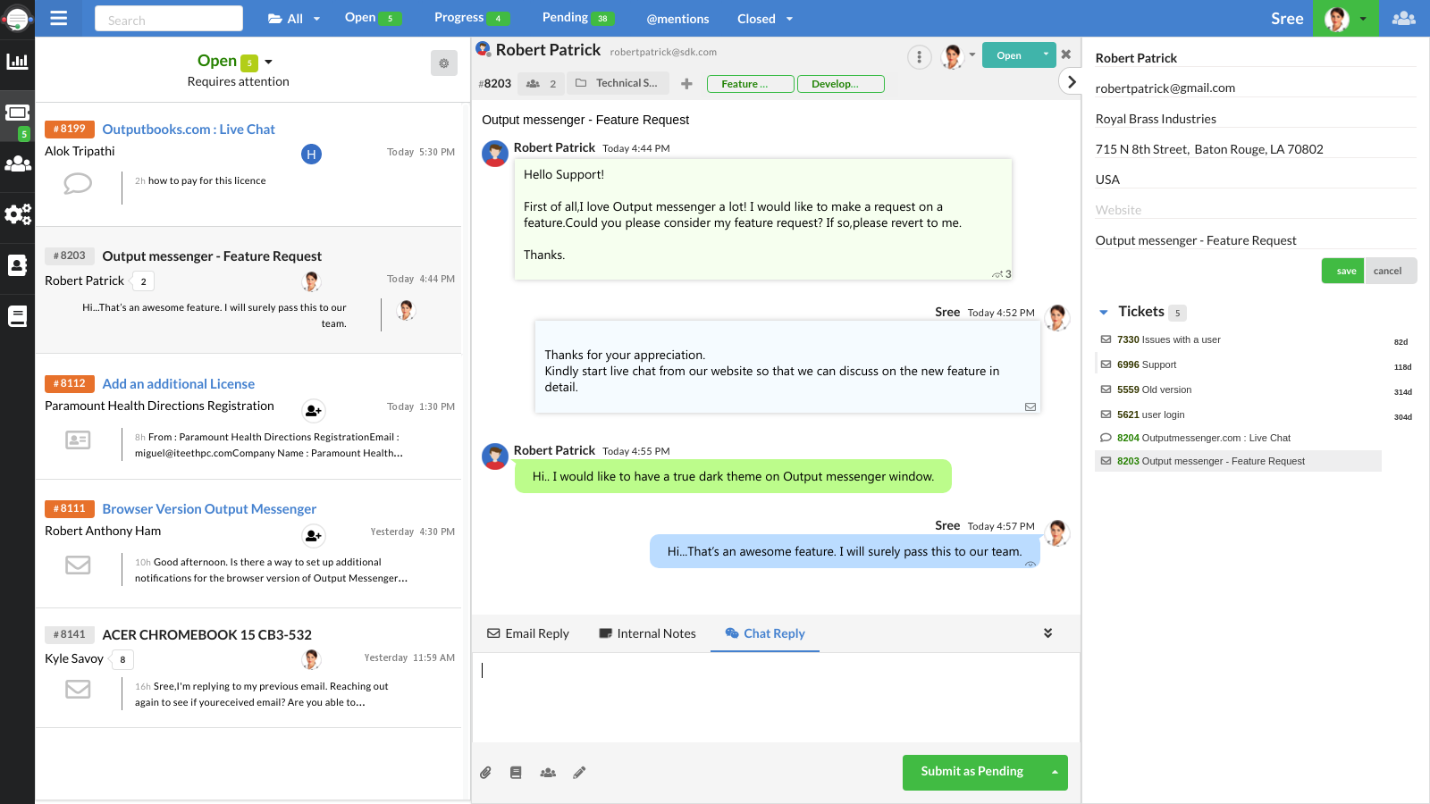Open the Technical S... category label

617,83
